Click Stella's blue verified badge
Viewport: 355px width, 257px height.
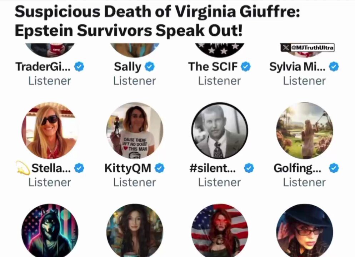click(x=79, y=168)
